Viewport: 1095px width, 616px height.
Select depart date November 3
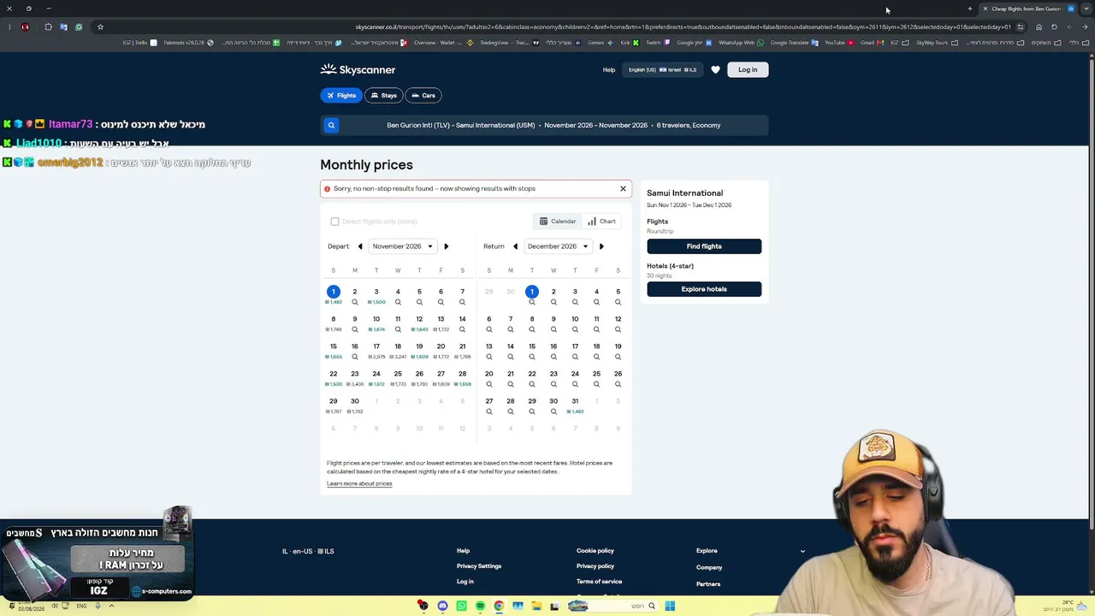coord(376,292)
